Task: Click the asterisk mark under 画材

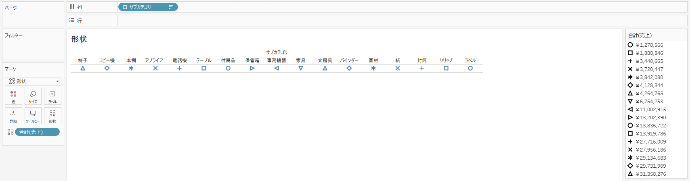Action: point(373,68)
